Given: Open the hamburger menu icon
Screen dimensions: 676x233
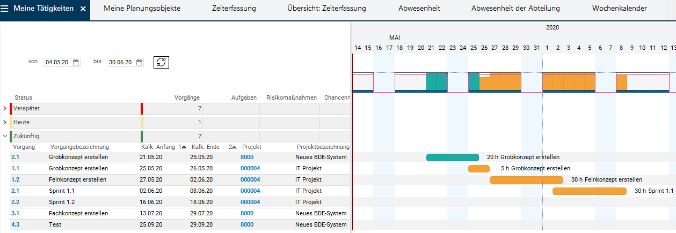Looking at the screenshot, I should pyautogui.click(x=5, y=9).
